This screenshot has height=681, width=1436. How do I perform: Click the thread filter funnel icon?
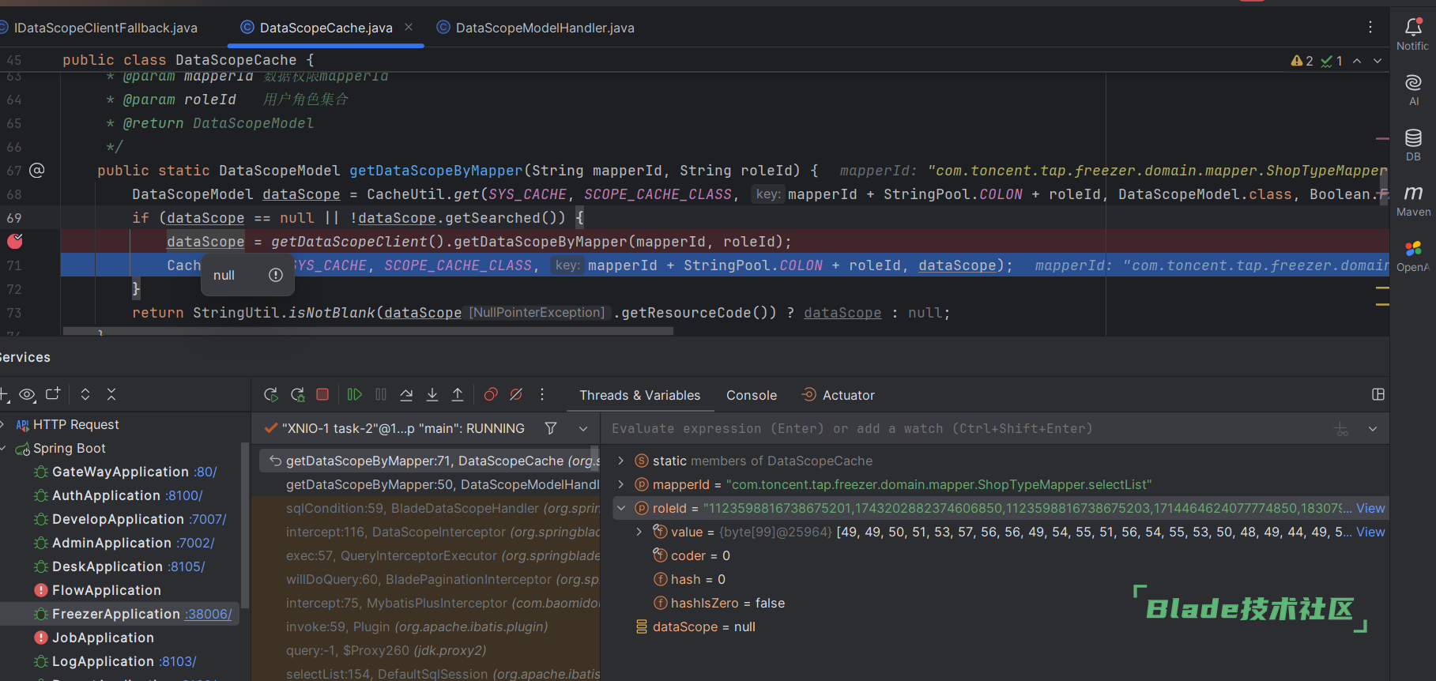pyautogui.click(x=551, y=428)
